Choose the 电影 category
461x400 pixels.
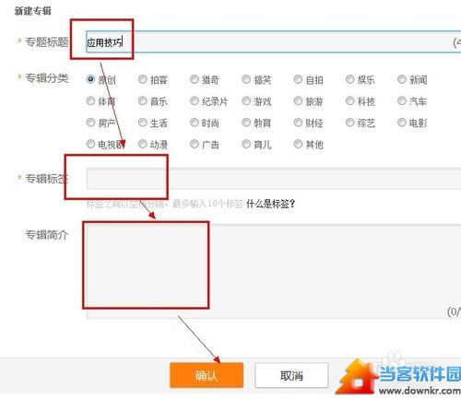click(402, 123)
